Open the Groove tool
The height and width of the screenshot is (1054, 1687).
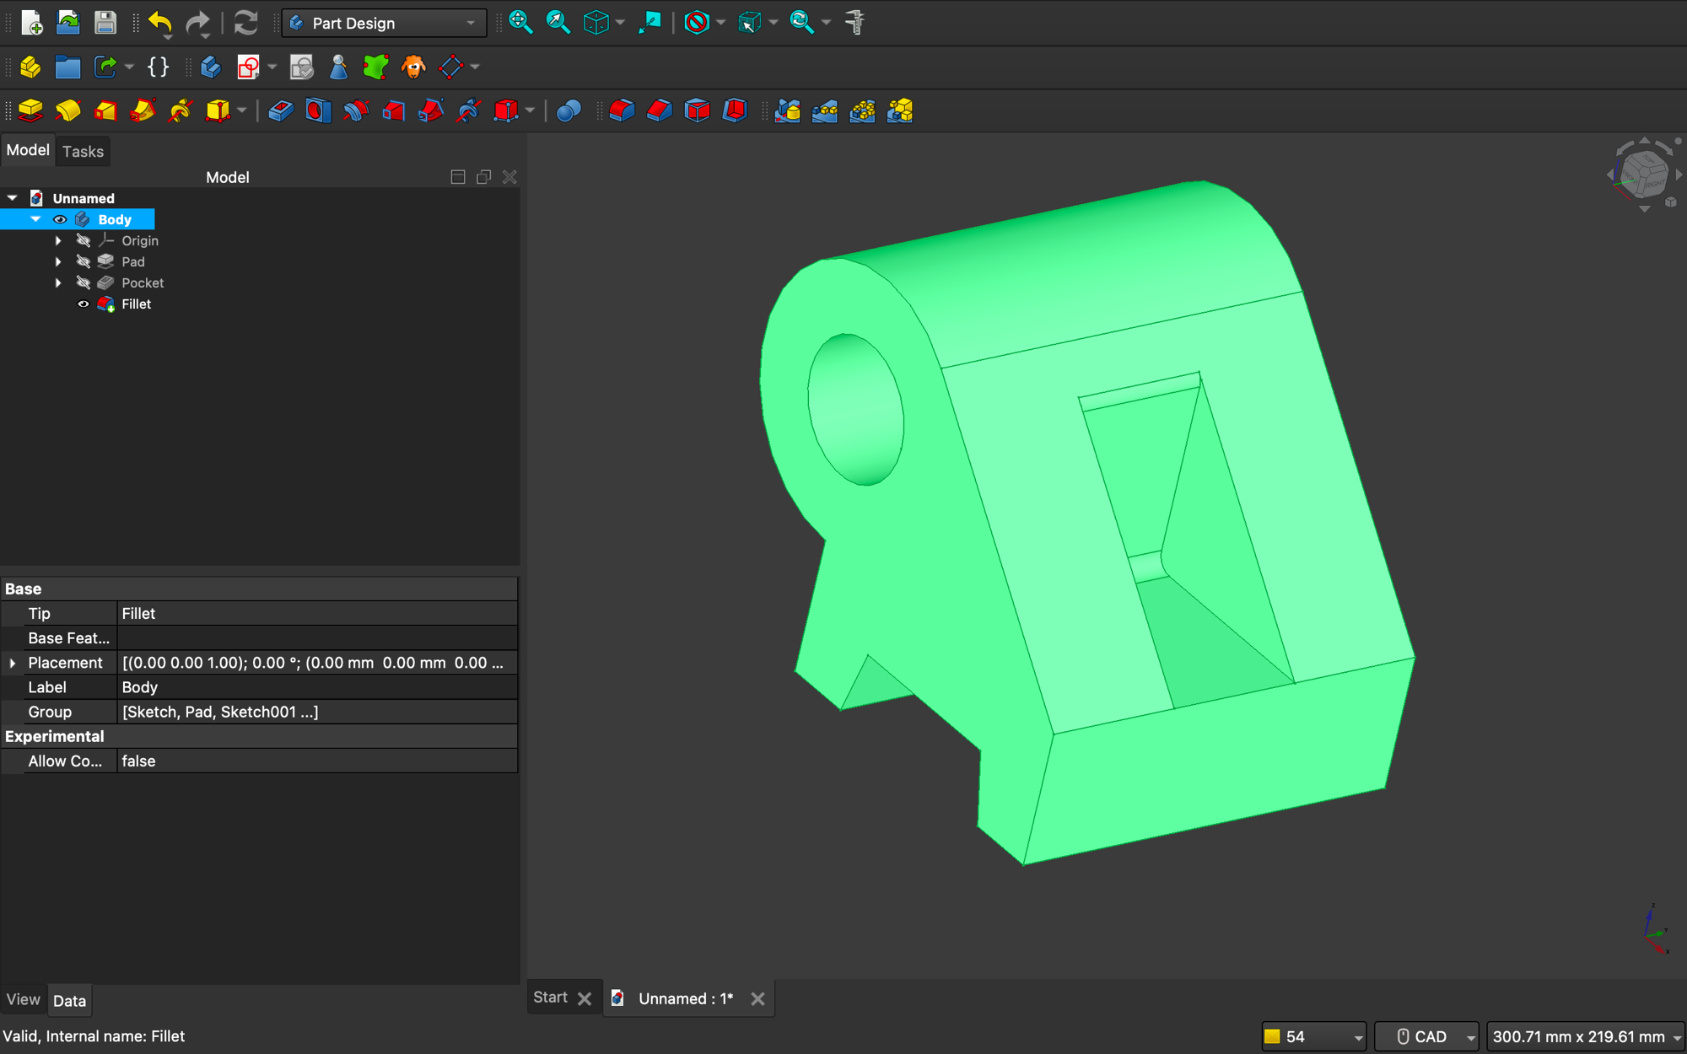(x=355, y=110)
